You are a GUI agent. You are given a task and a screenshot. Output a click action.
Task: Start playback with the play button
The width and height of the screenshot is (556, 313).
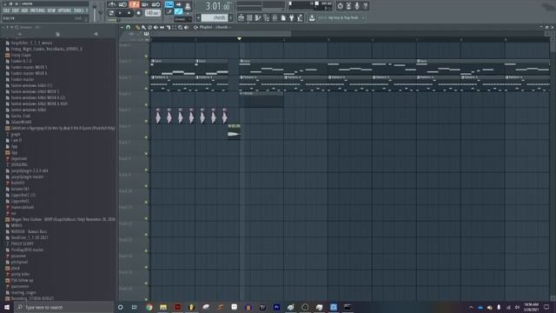pos(120,13)
